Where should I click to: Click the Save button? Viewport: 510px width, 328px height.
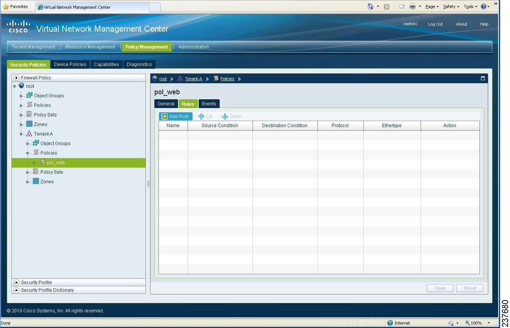(x=440, y=288)
